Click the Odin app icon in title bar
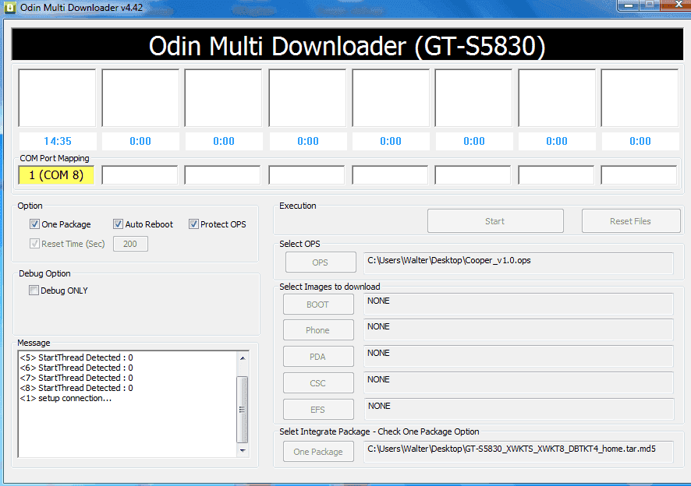Image resolution: width=691 pixels, height=486 pixels. point(9,8)
